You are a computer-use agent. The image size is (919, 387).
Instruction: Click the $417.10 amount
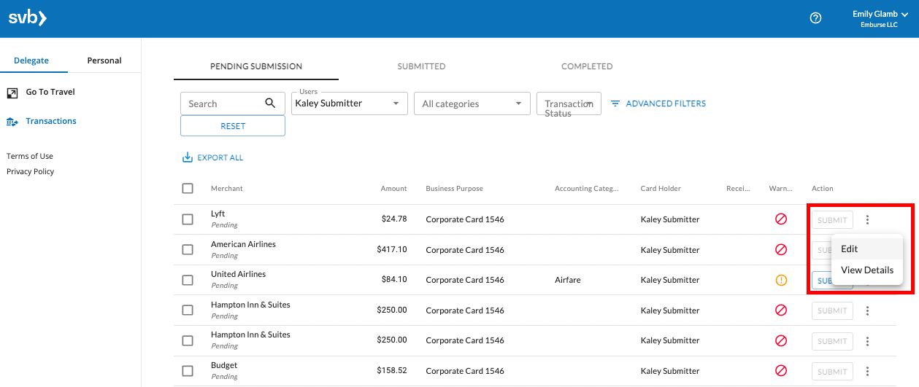(x=392, y=250)
